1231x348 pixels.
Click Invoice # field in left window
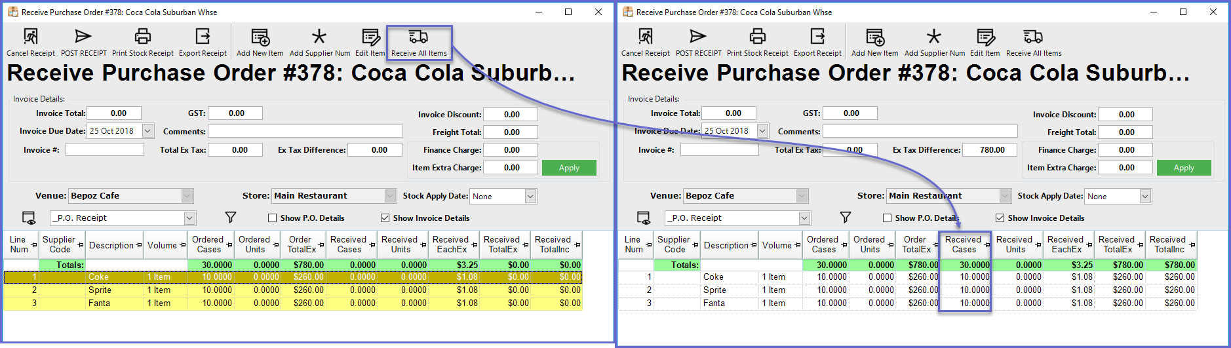[x=105, y=149]
